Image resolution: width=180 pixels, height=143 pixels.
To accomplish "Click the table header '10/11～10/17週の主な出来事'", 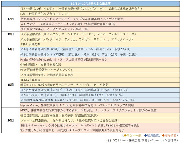I will (91, 4).
